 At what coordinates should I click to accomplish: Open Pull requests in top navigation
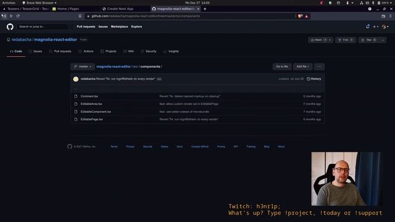point(86,27)
